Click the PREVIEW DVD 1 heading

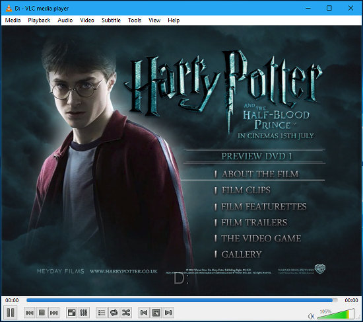257,156
